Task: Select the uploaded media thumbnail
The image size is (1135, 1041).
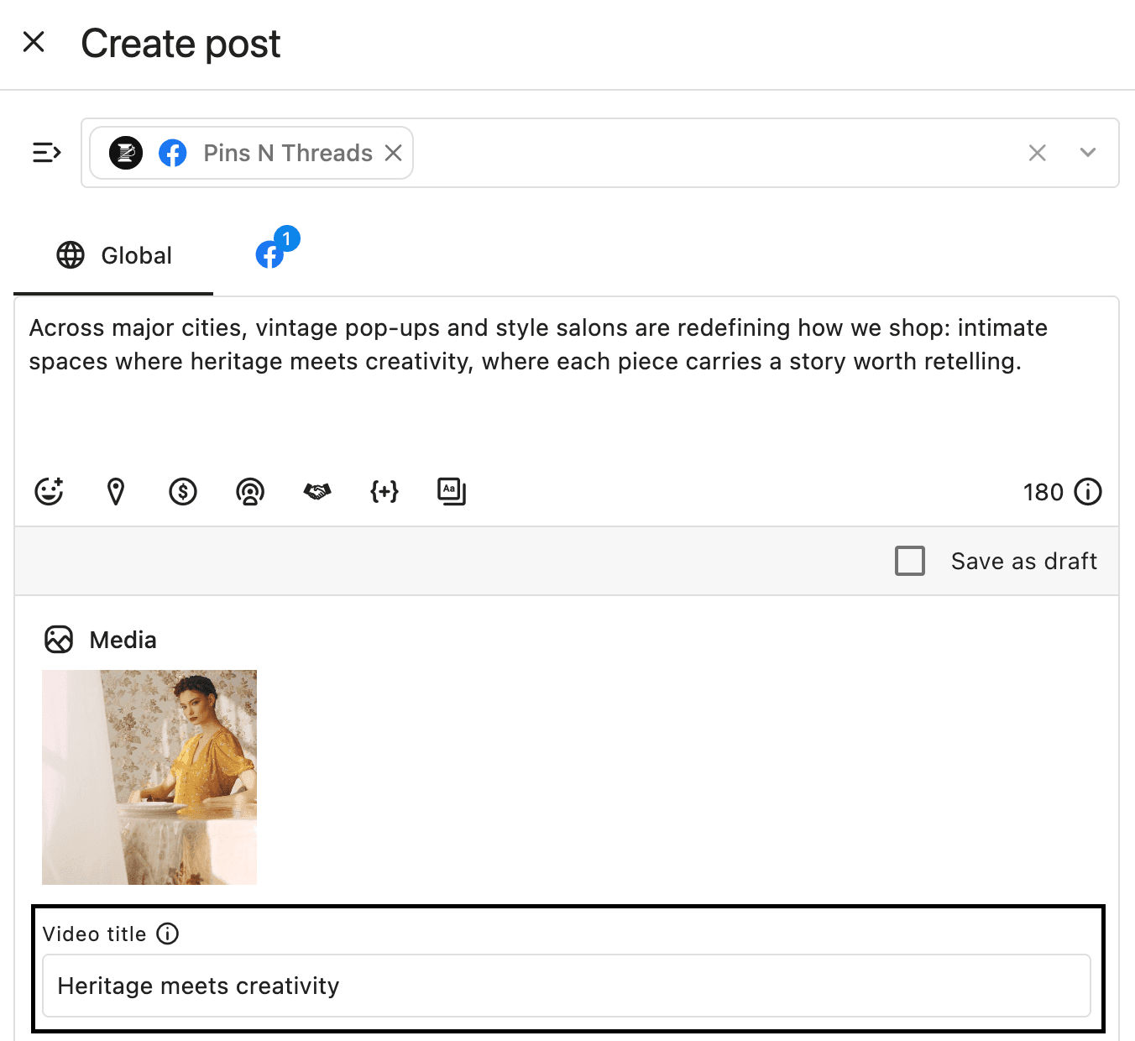Action: click(149, 777)
